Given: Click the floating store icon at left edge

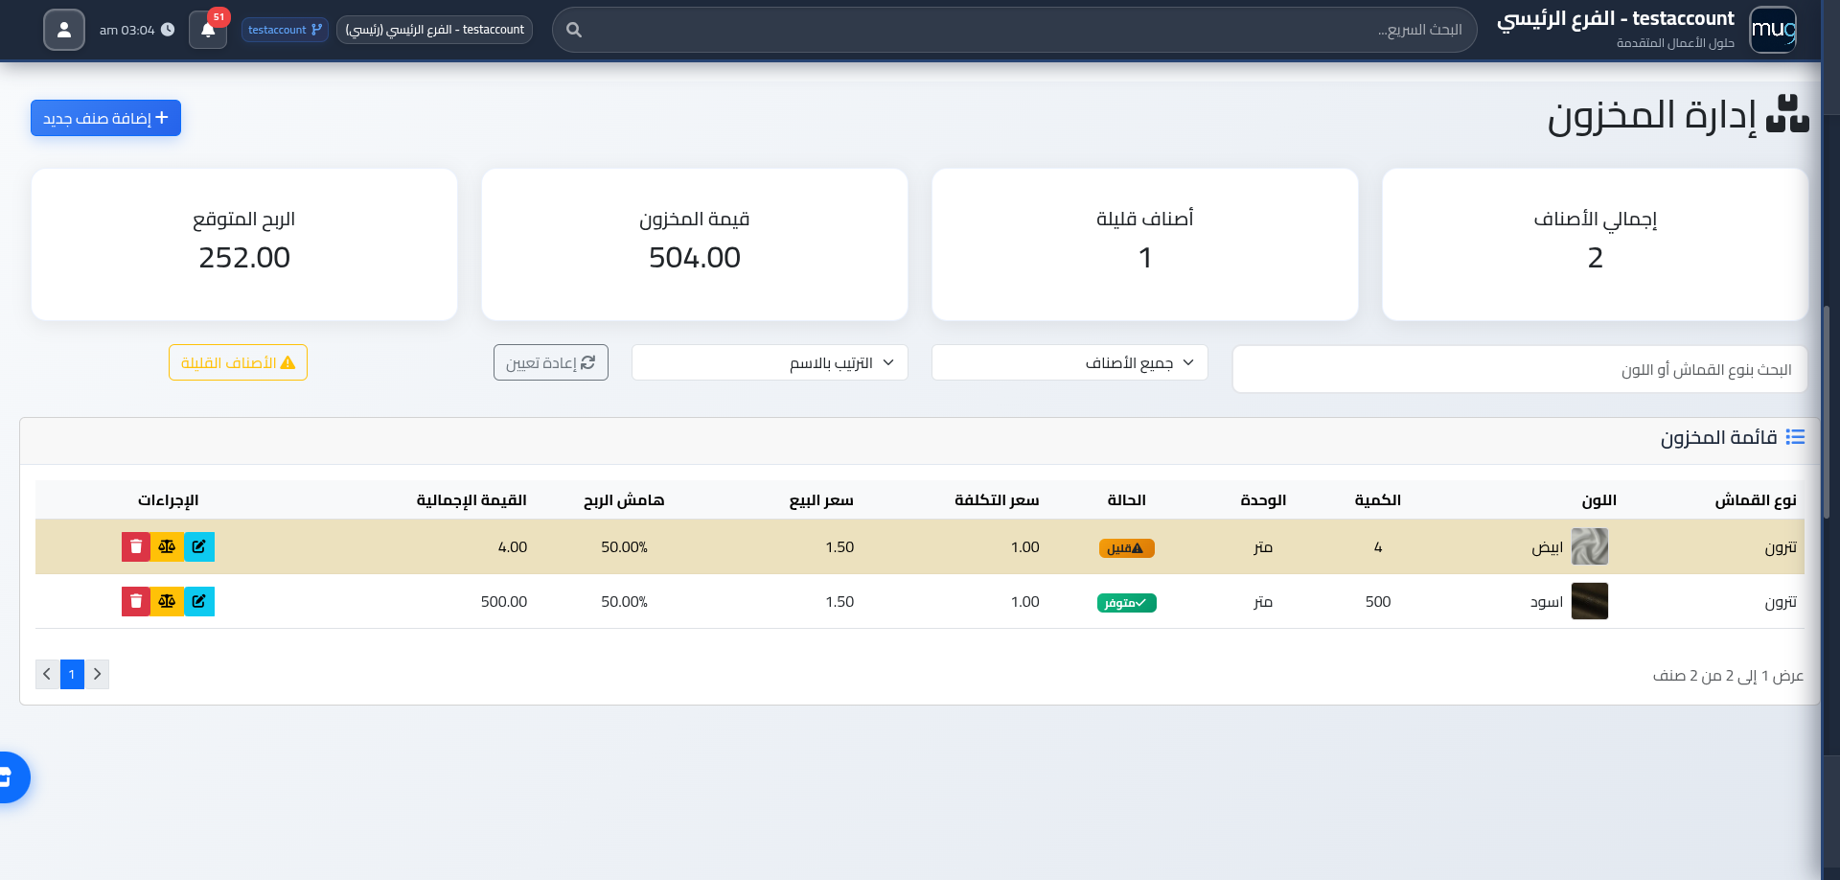Looking at the screenshot, I should [8, 776].
